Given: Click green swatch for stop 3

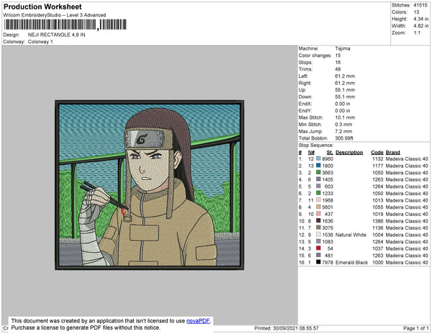Looking at the screenshot, I should (318, 172).
